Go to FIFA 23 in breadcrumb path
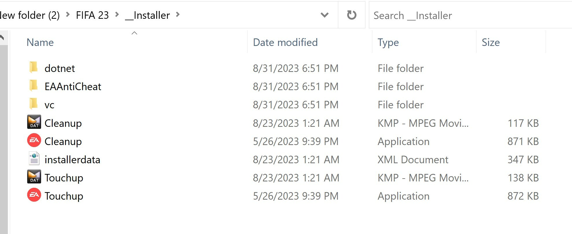The image size is (572, 234). (92, 15)
